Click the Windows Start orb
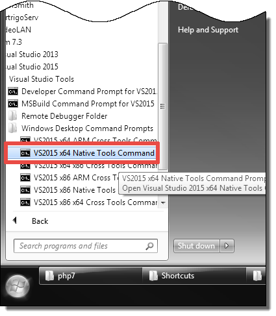This screenshot has height=316, width=276. tap(18, 287)
